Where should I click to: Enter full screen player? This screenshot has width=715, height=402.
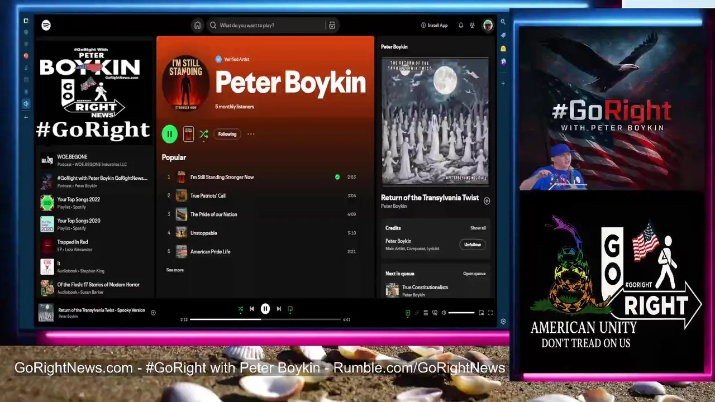490,313
